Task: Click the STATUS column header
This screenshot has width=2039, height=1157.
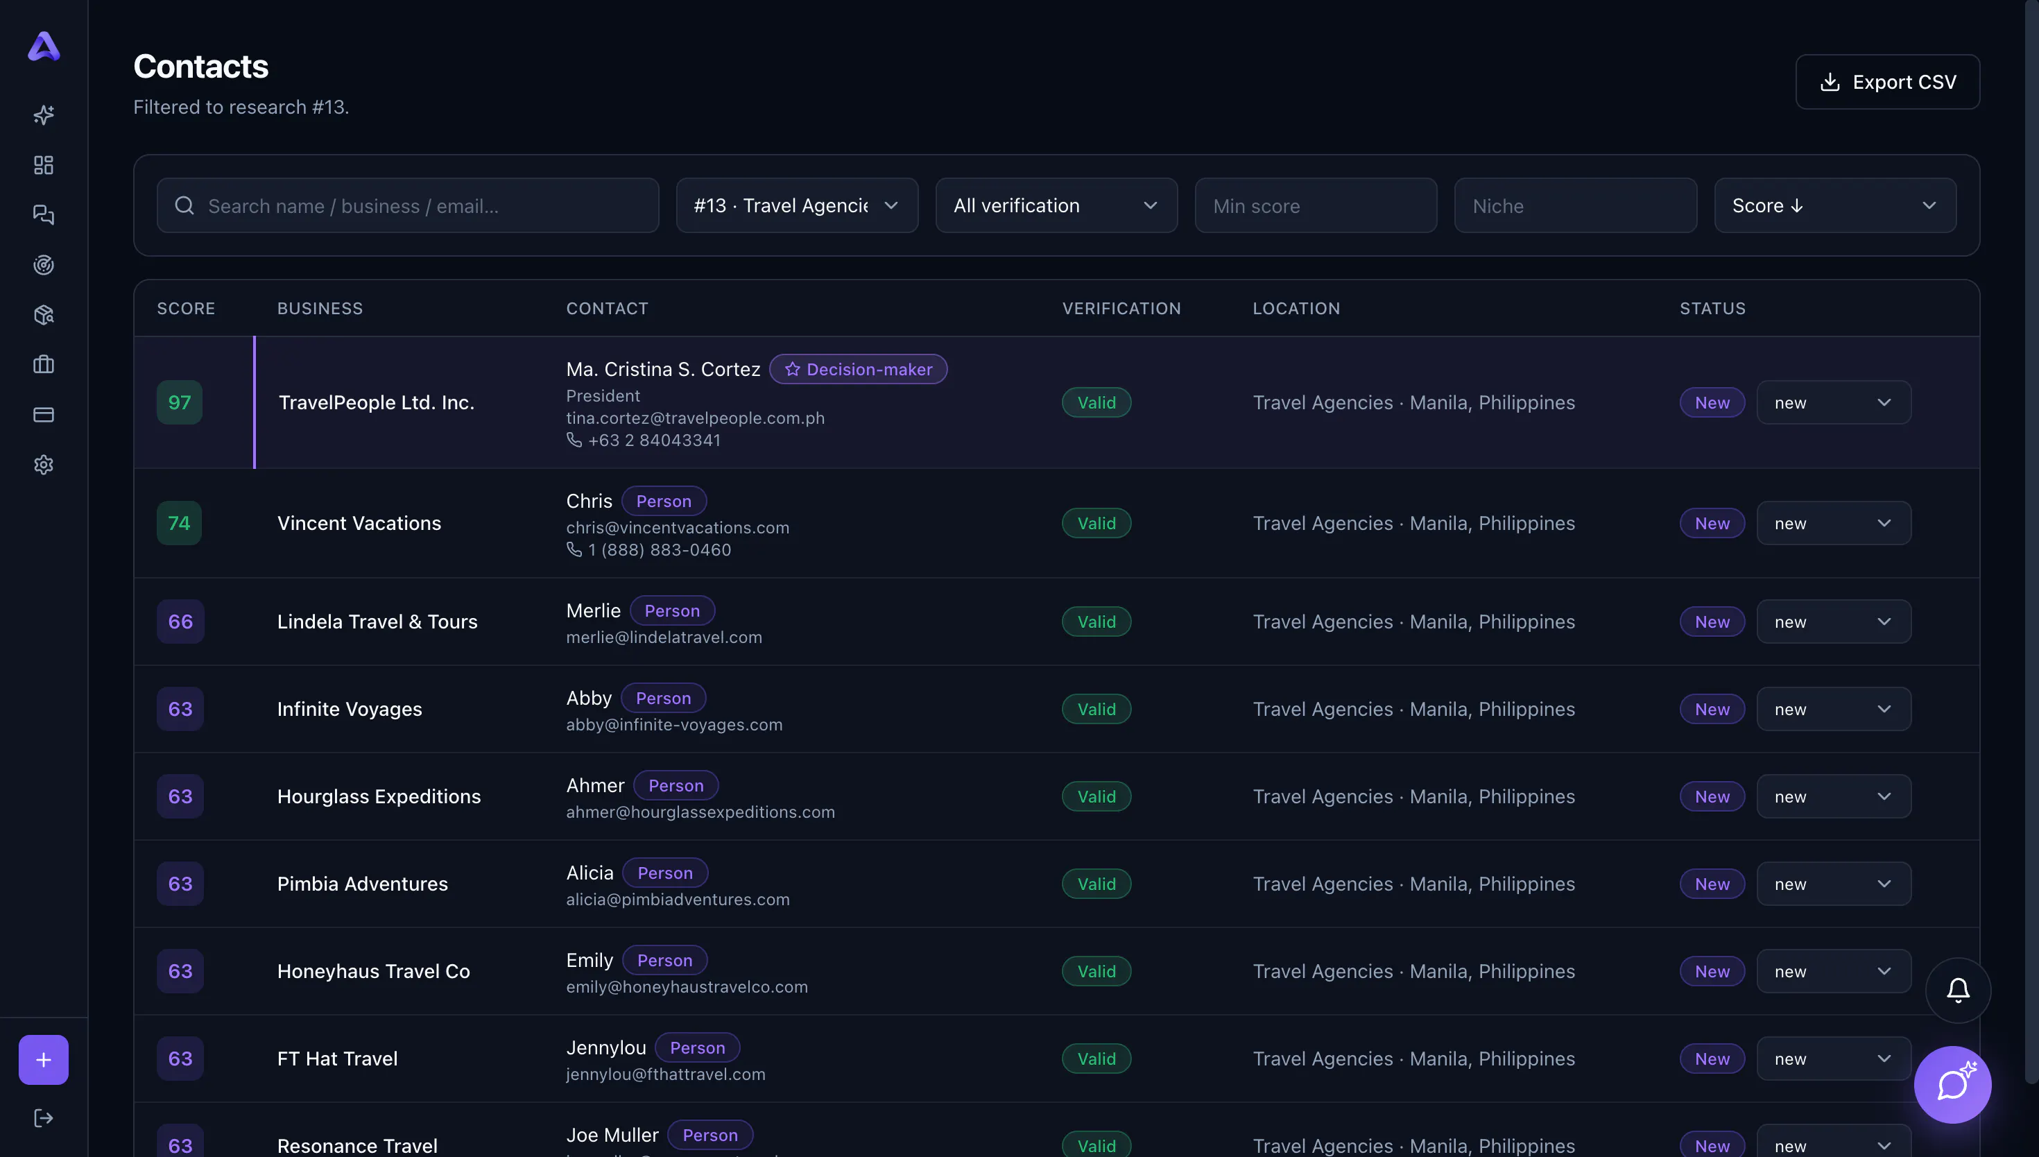Action: pyautogui.click(x=1712, y=308)
